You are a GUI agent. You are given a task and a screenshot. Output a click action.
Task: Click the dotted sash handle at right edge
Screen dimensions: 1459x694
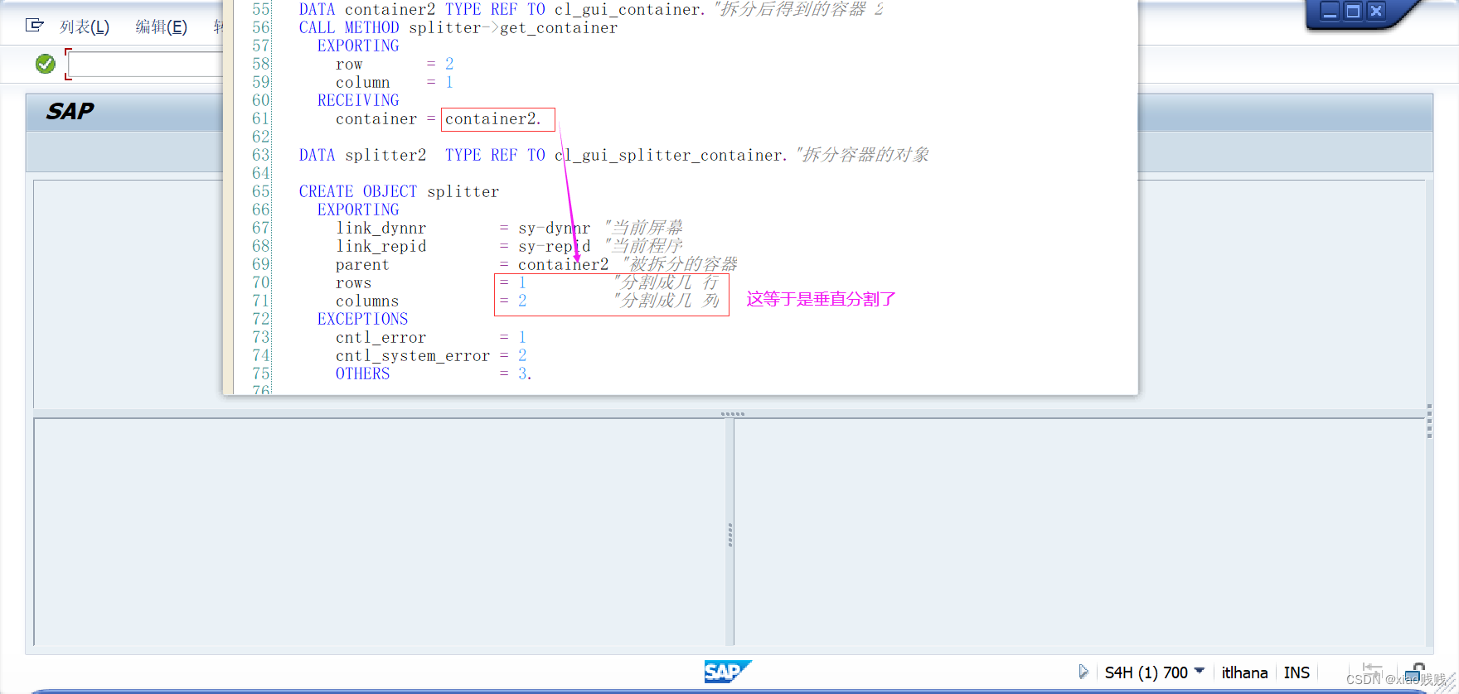(x=1429, y=421)
